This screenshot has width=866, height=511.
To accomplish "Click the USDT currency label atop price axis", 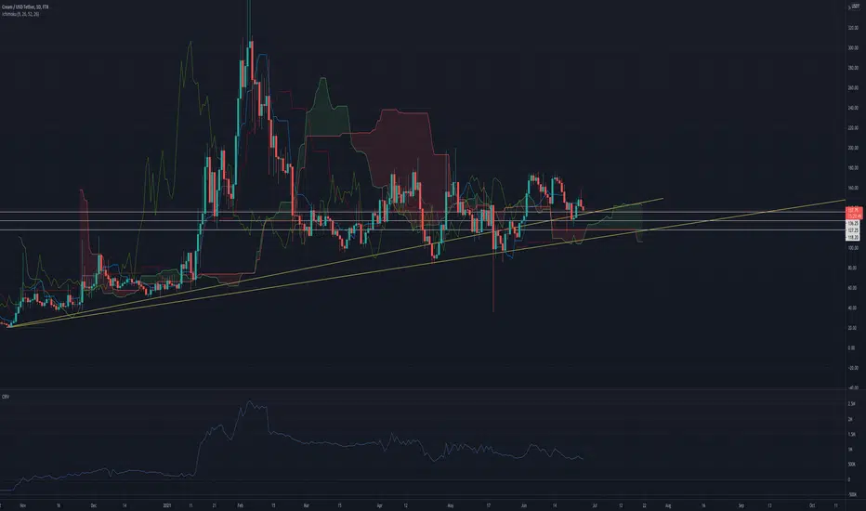I will click(x=855, y=6).
